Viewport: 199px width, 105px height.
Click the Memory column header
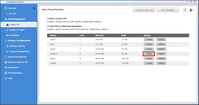click(99, 35)
